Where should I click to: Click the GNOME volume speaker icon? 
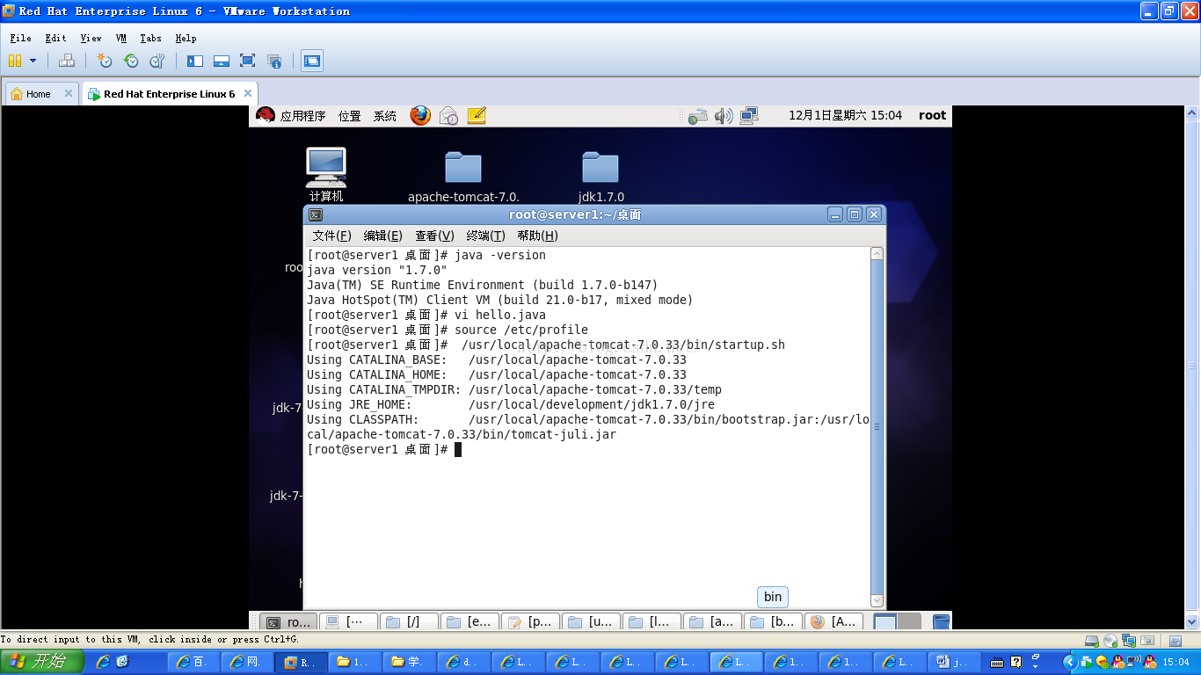(x=724, y=115)
